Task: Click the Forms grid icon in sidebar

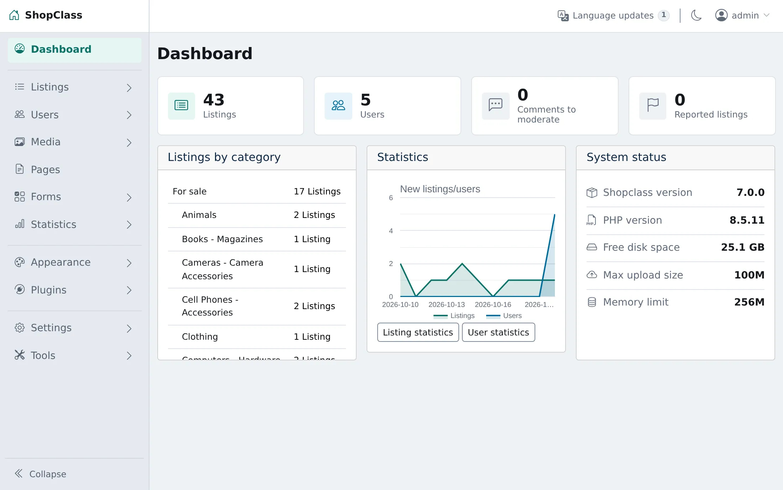Action: click(20, 197)
